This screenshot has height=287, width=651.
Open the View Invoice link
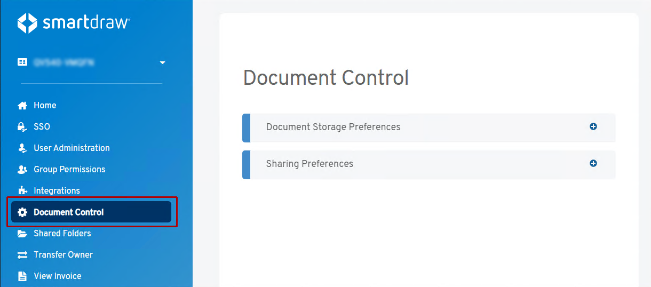point(58,276)
